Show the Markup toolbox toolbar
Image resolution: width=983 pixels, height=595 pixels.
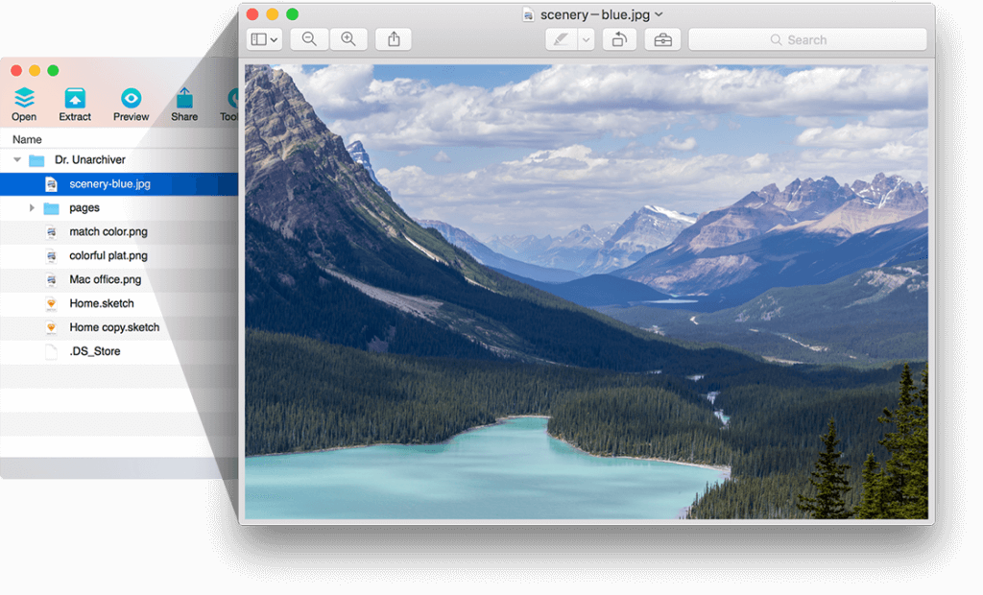[x=662, y=40]
